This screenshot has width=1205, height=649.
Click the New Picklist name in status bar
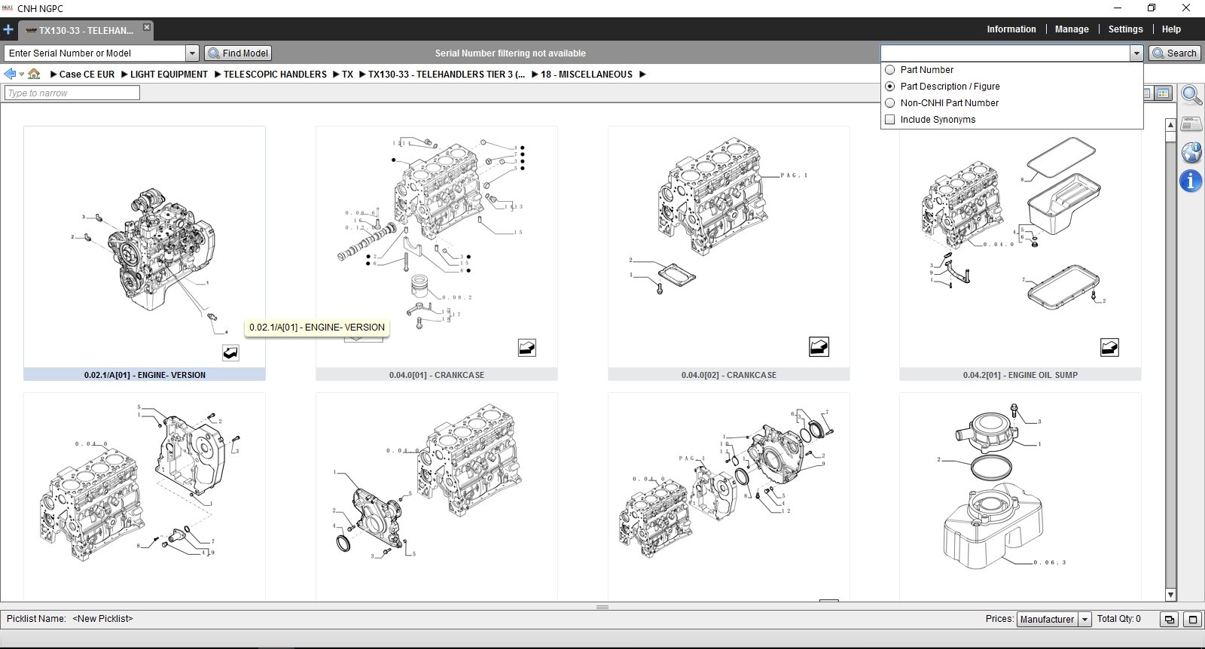pyautogui.click(x=102, y=619)
